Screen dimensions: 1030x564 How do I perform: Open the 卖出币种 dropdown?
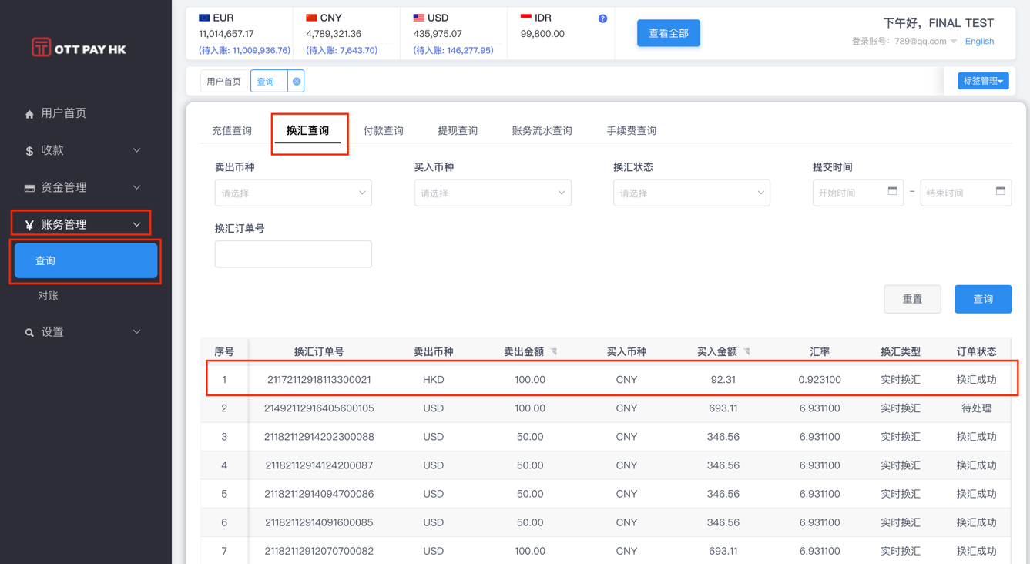coord(293,193)
